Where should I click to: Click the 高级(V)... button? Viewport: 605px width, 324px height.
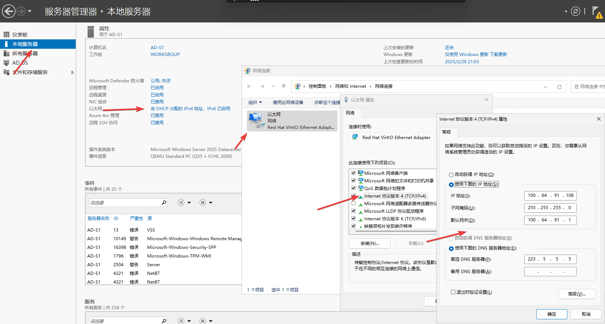576,294
